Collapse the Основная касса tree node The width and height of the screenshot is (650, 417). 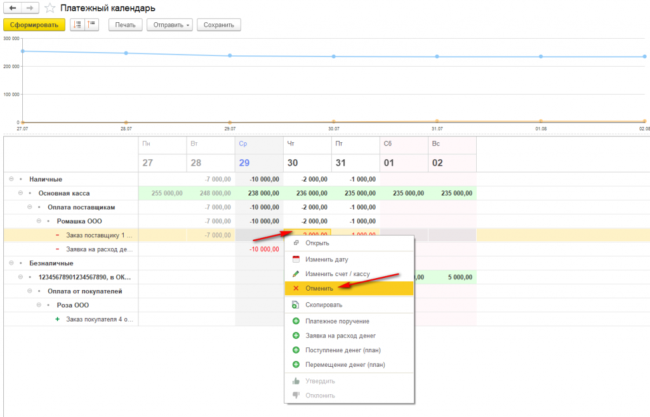point(20,193)
